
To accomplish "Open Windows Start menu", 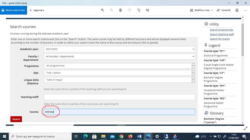I will [4, 136].
